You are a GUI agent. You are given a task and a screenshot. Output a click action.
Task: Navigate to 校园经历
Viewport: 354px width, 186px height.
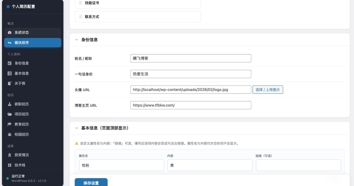tap(32, 134)
